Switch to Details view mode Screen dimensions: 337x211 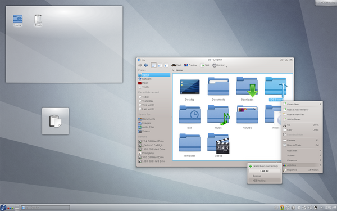(x=166, y=65)
